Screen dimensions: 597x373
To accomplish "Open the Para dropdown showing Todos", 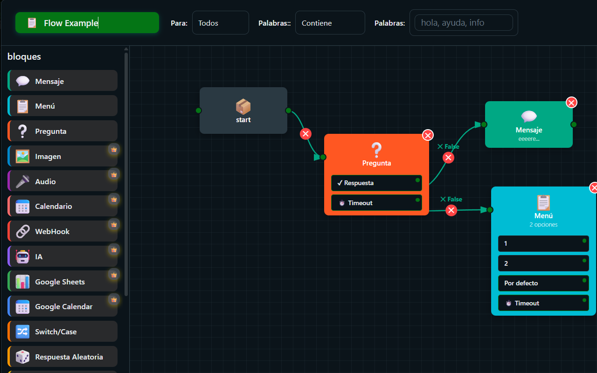I will 221,23.
